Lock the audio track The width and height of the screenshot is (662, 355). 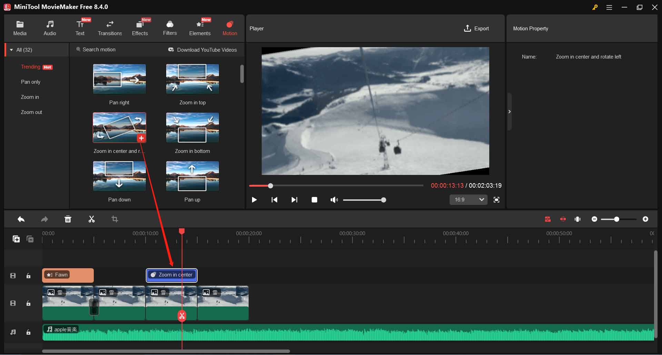coord(28,332)
